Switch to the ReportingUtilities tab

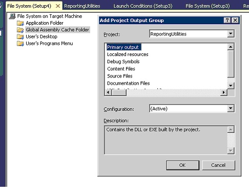click(x=82, y=6)
